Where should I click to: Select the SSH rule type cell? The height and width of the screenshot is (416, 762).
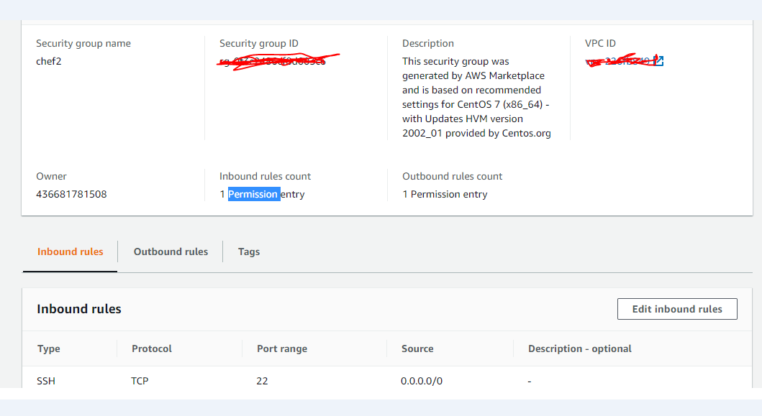(46, 381)
